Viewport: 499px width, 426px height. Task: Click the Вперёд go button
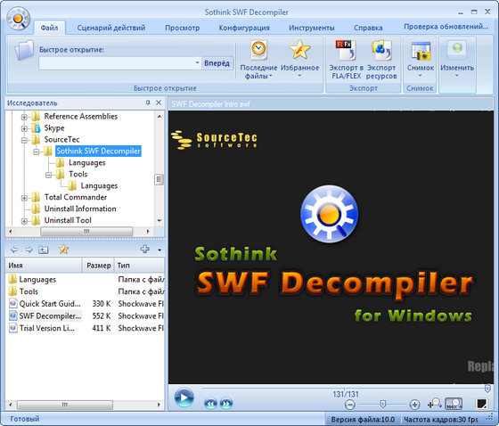click(x=217, y=63)
